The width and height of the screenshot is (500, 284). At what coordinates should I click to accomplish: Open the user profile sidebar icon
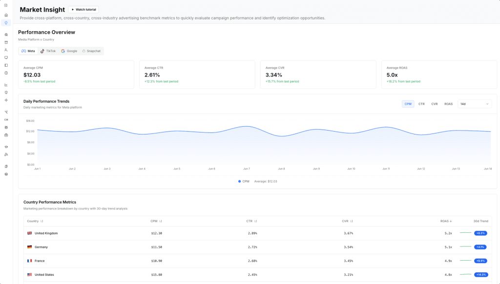pyautogui.click(x=6, y=50)
